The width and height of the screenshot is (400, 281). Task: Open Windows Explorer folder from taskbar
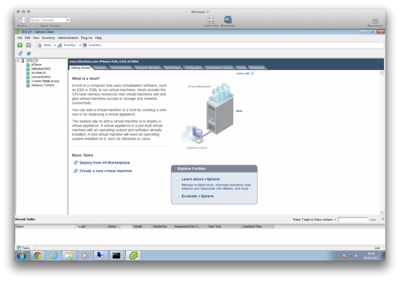68,256
